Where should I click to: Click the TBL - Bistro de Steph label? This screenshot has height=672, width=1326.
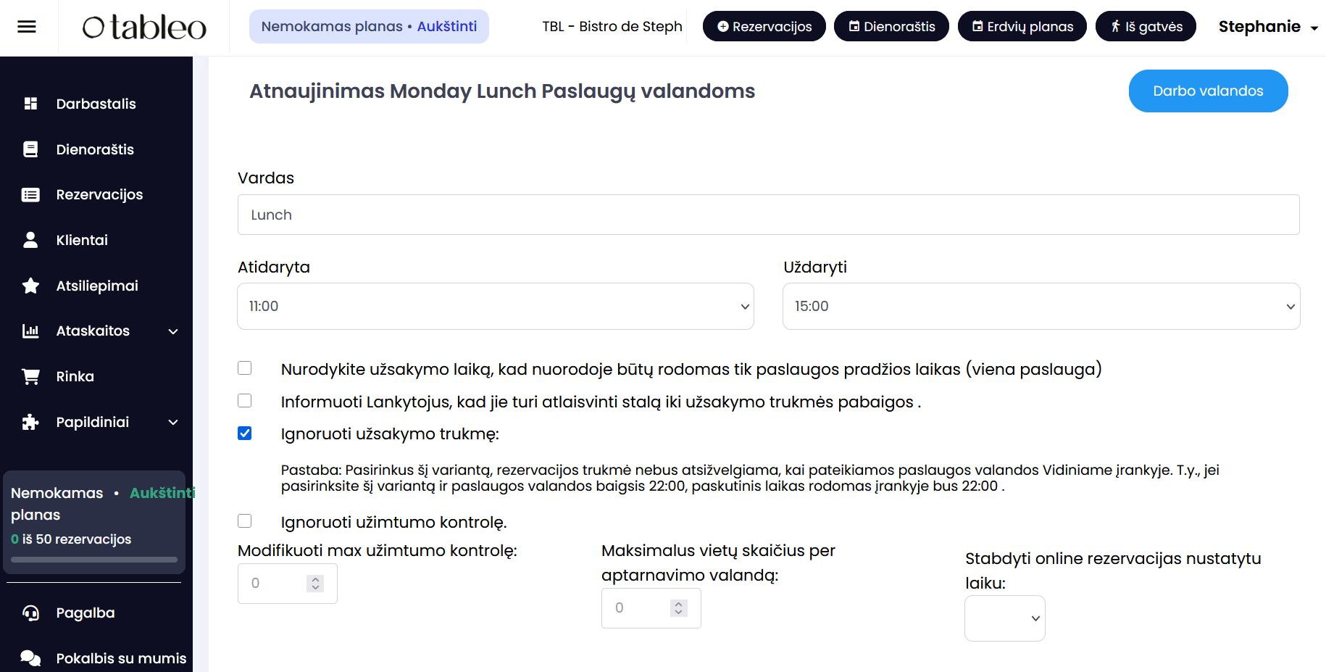pyautogui.click(x=612, y=26)
